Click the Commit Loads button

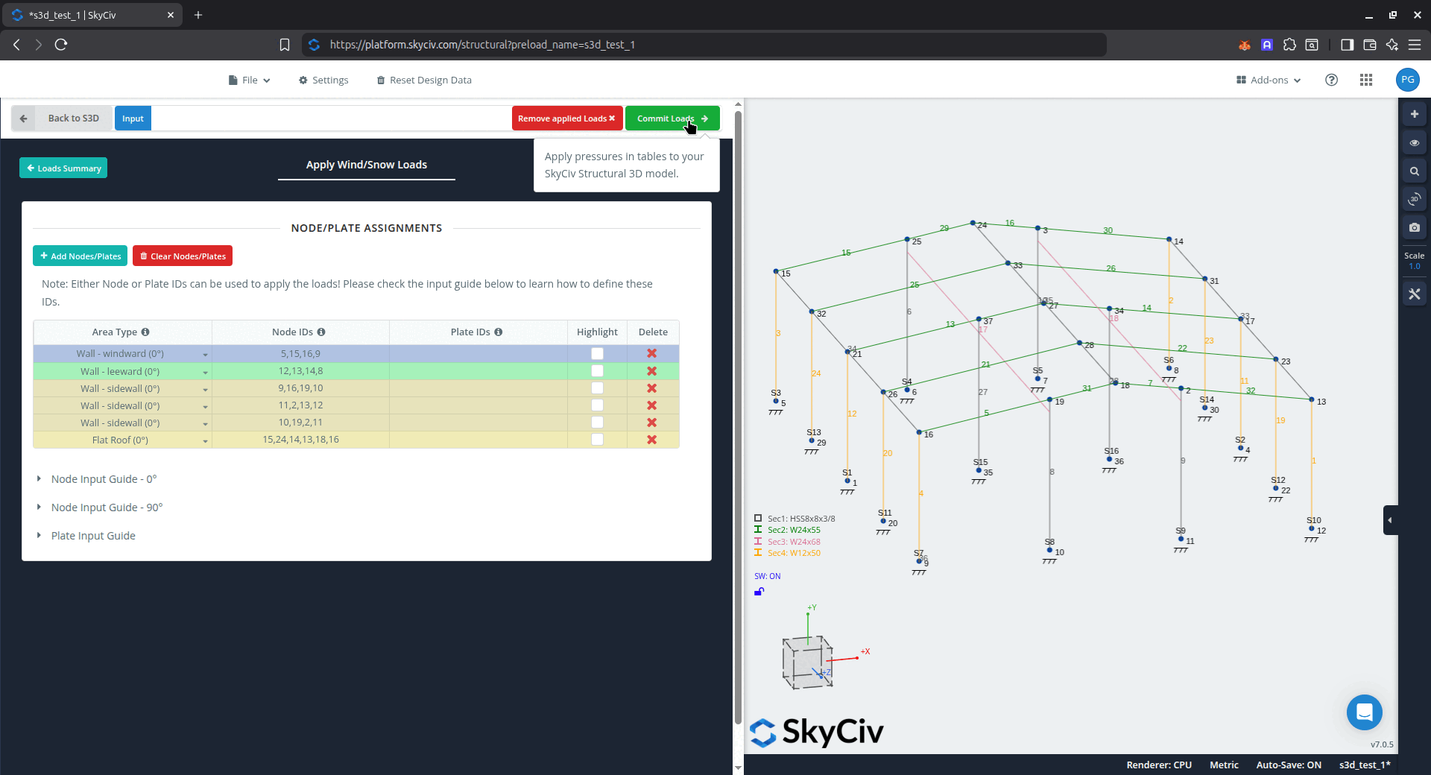click(x=672, y=118)
